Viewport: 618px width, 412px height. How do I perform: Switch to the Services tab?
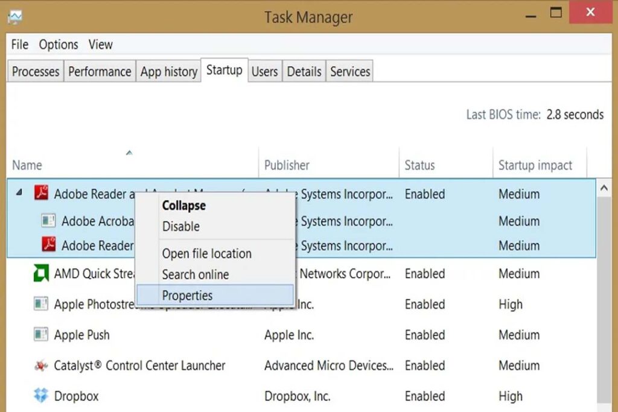click(x=350, y=71)
